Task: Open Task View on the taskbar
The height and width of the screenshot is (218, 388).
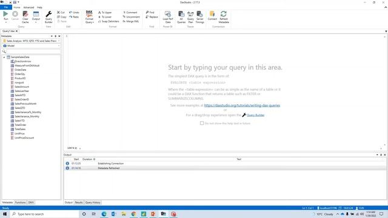Action: (x=94, y=214)
